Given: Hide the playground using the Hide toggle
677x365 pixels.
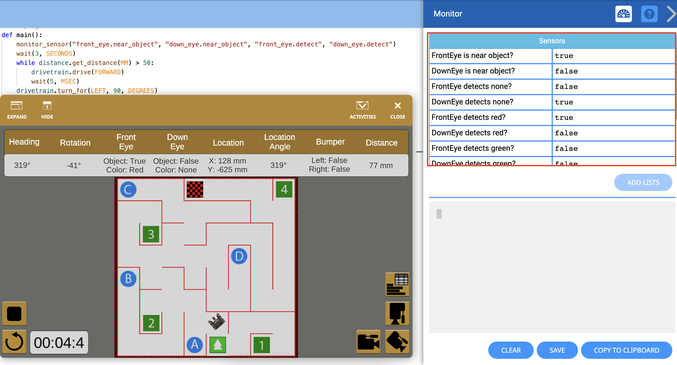Looking at the screenshot, I should click(x=47, y=110).
